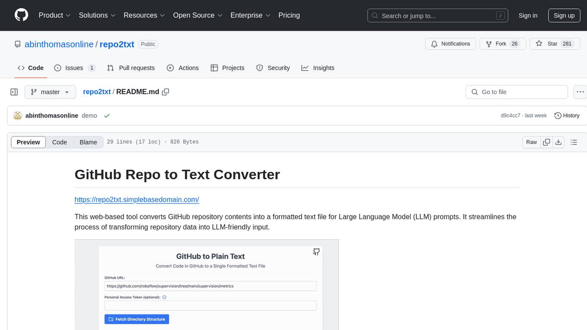587x330 pixels.
Task: Open the more file actions menu
Action: [580, 92]
